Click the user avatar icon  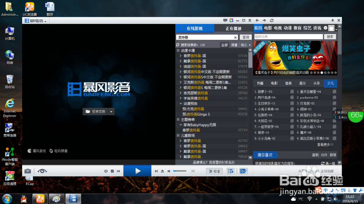[x=332, y=28]
